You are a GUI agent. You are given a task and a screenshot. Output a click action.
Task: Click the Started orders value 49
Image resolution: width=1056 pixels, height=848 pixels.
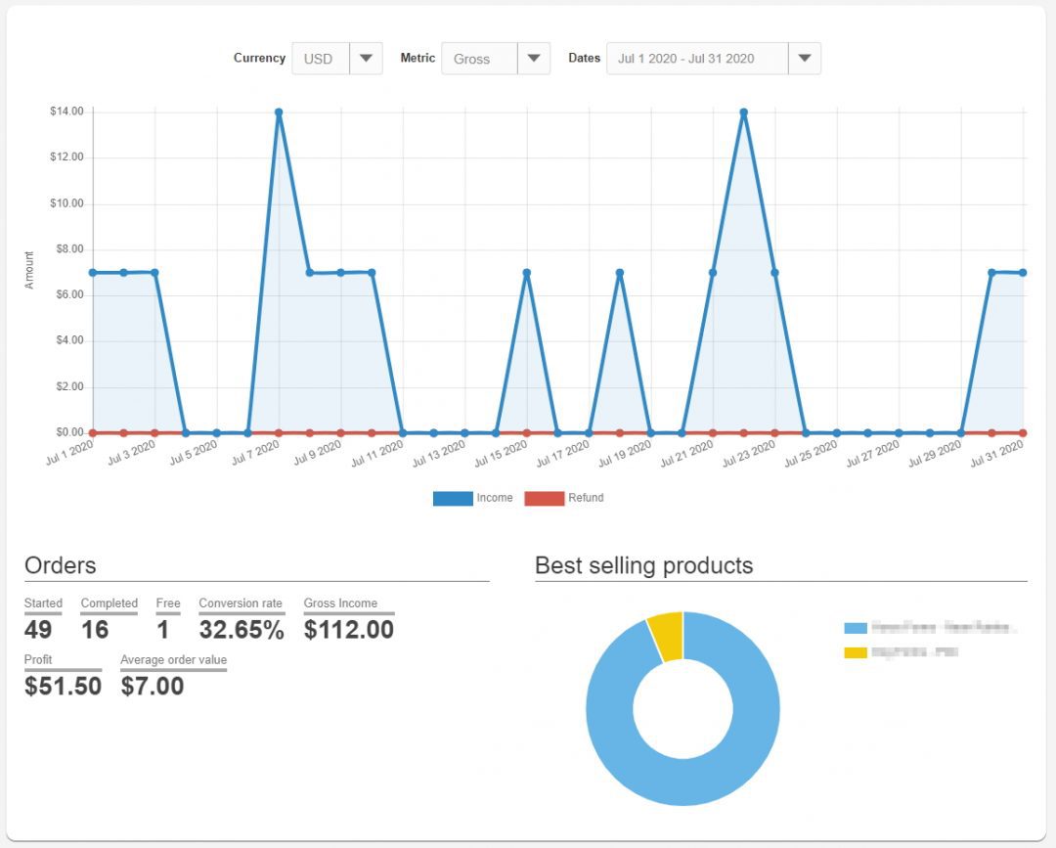(38, 630)
